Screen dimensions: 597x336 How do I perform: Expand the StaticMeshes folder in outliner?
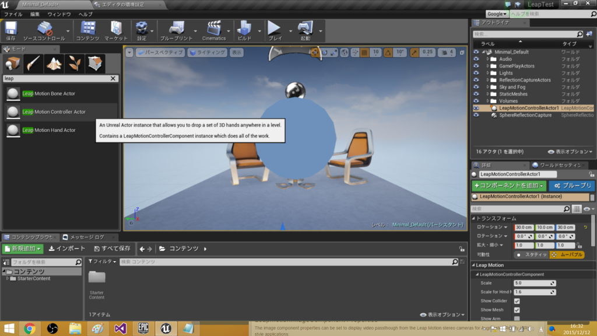click(x=488, y=94)
